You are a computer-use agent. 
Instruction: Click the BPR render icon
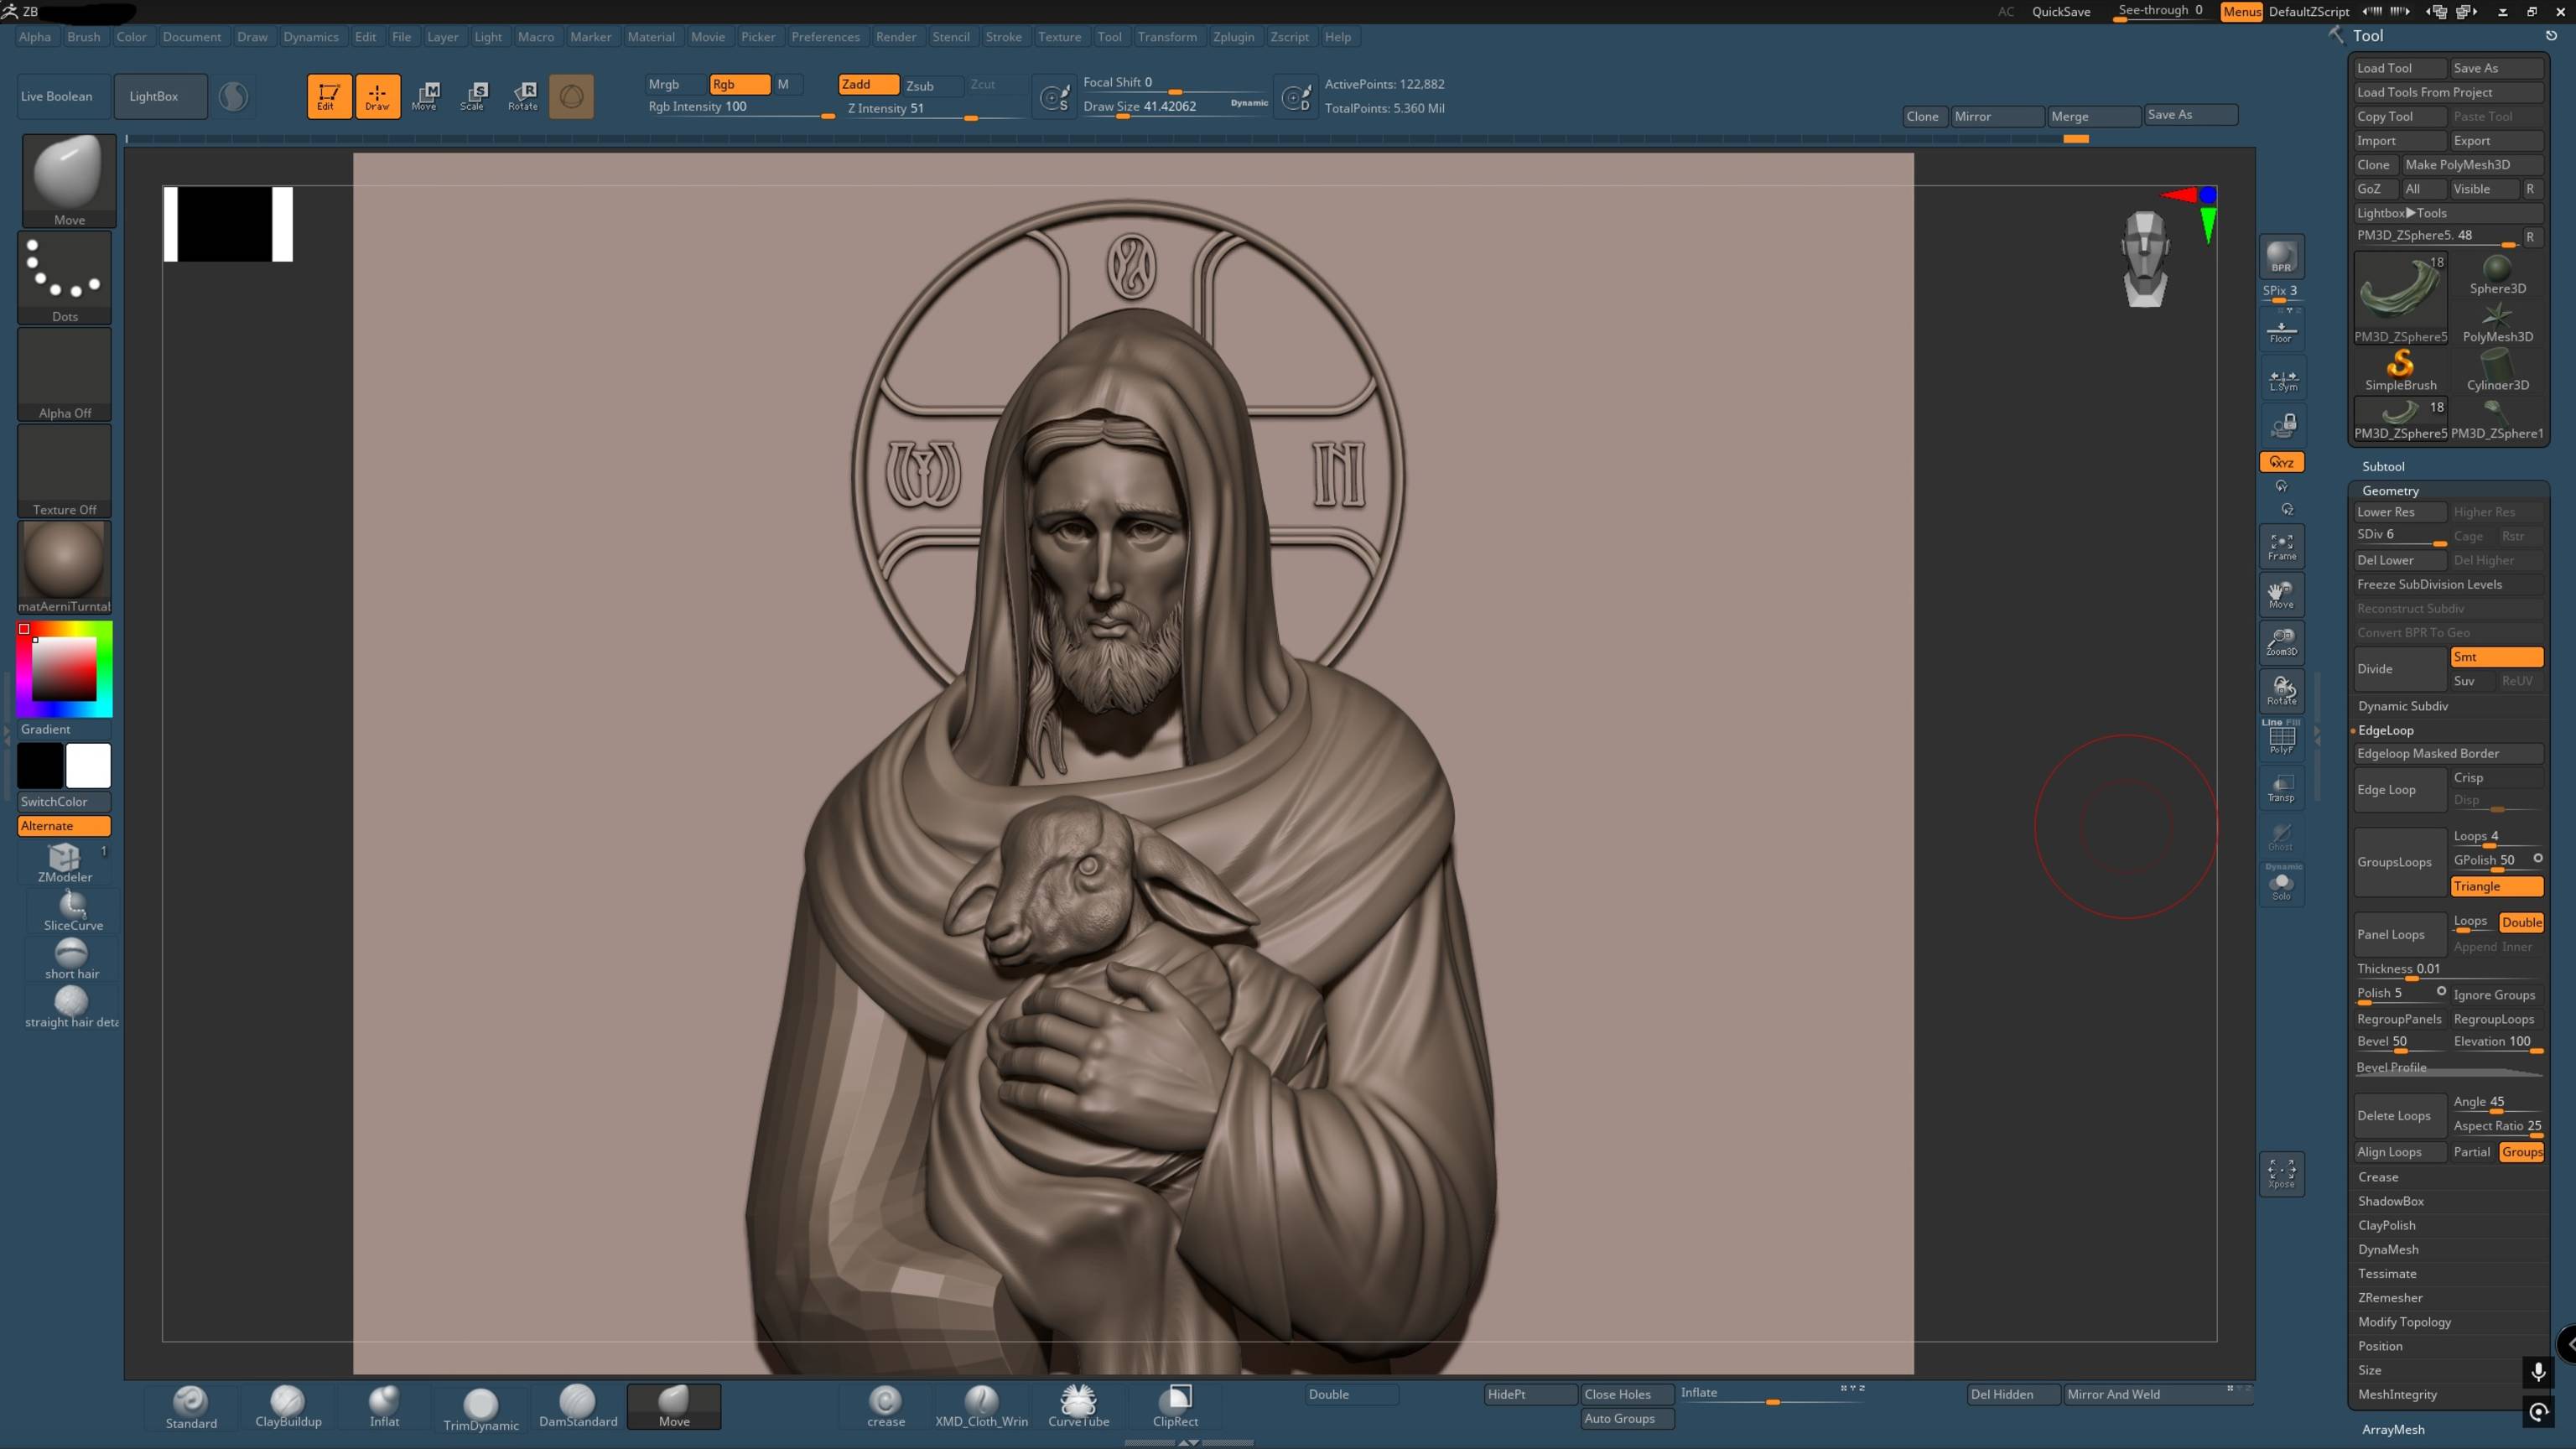(2281, 257)
